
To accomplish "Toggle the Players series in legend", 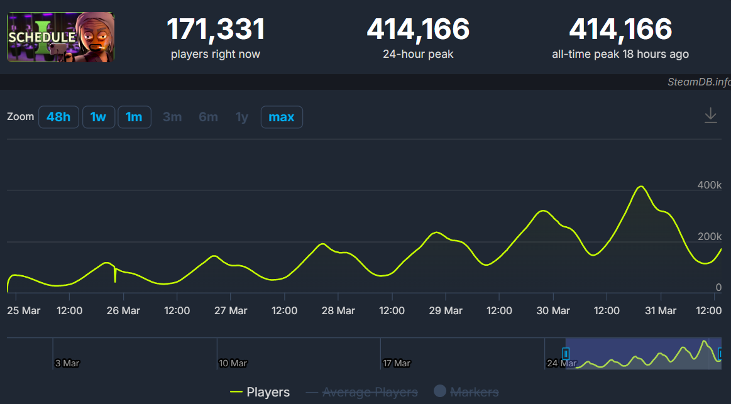I will [x=260, y=392].
